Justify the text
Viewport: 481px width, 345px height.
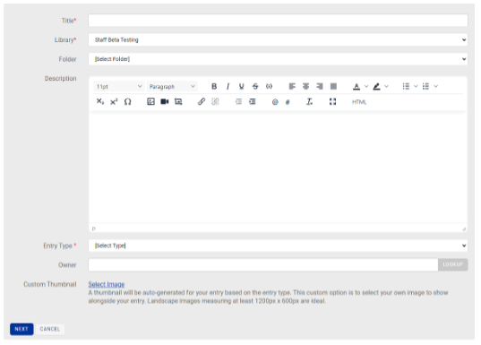coord(333,87)
